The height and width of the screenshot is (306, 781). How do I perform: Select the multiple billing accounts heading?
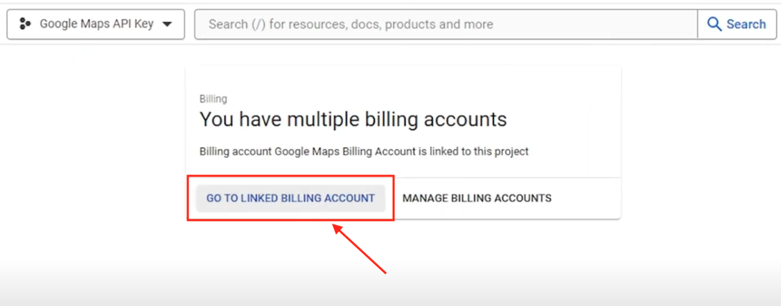[353, 119]
